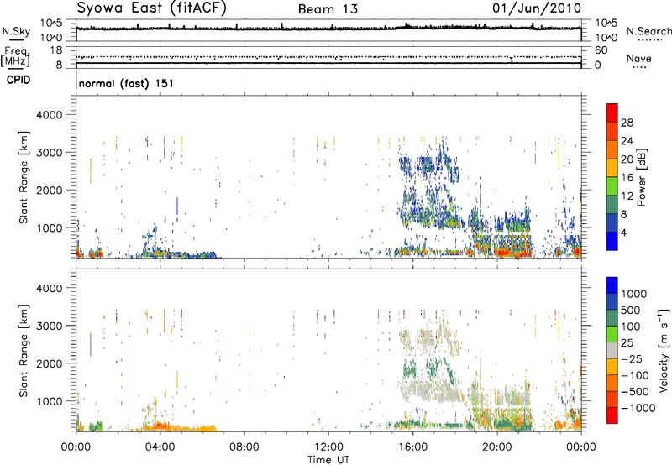Select the "24" value on the power colorbar
This screenshot has width=672, height=465.
click(x=627, y=141)
